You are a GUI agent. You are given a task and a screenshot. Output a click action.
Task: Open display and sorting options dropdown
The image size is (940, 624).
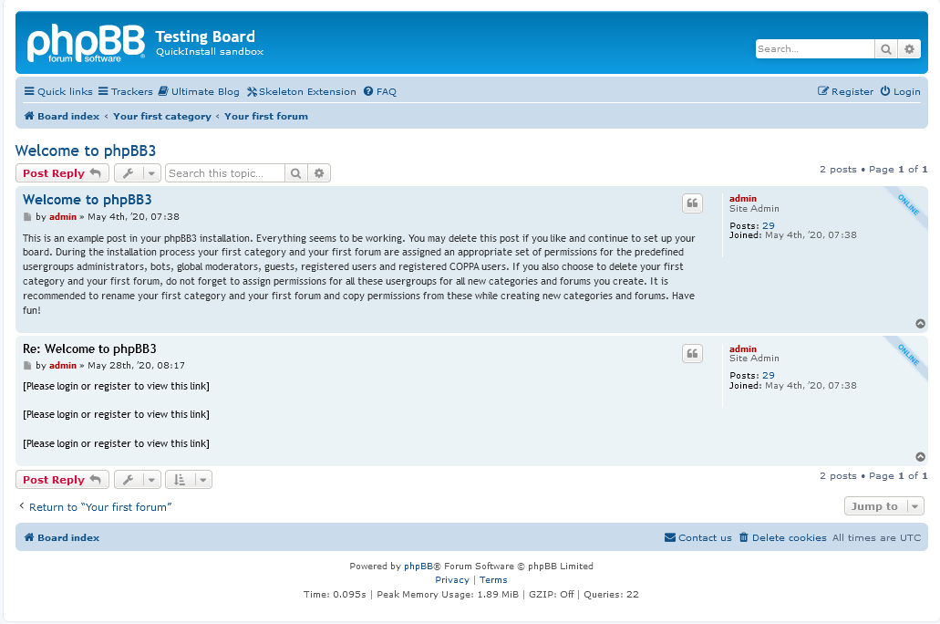tap(188, 479)
